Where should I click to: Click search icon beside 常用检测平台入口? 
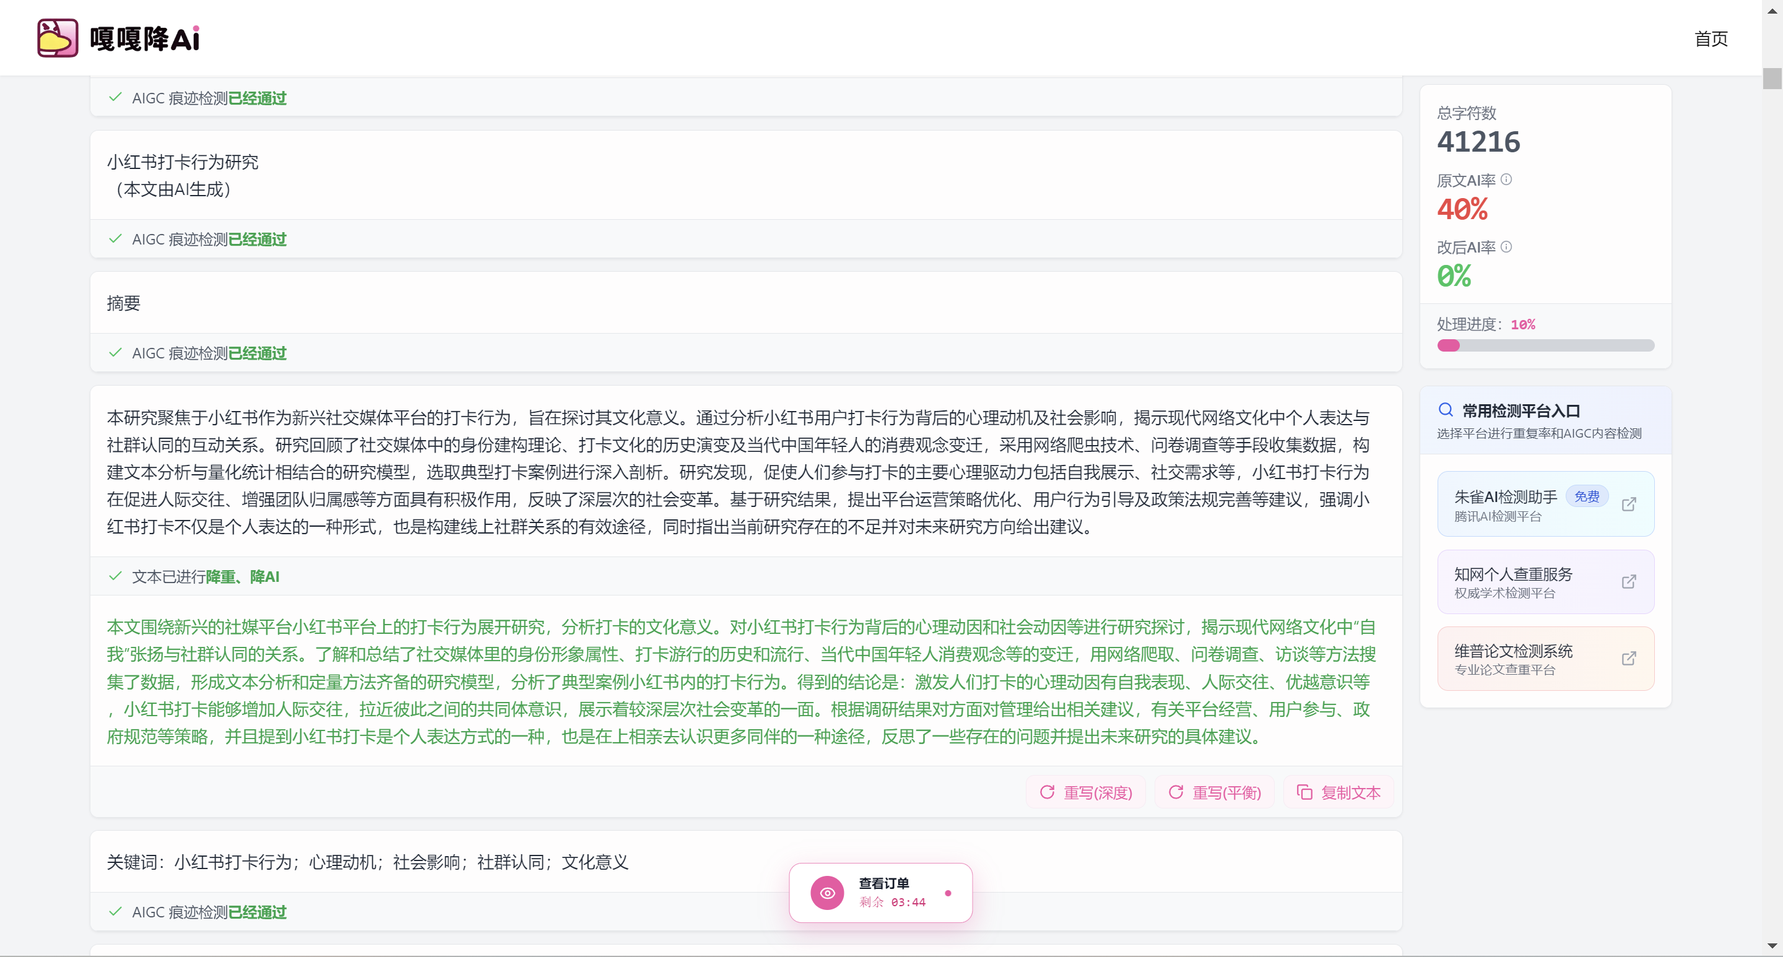(1445, 410)
